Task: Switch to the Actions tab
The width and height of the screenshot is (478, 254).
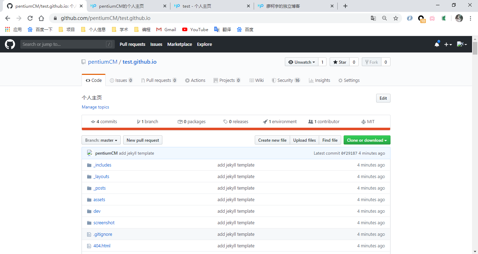Action: [195, 80]
